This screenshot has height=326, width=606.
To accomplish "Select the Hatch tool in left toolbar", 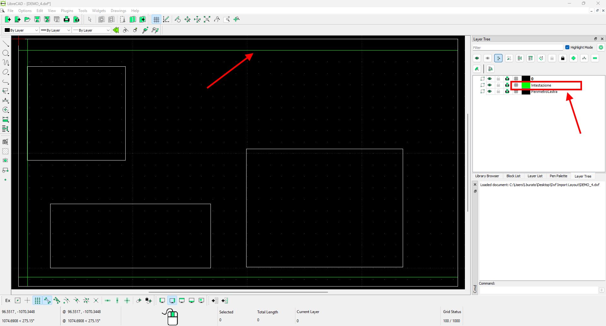I will (x=6, y=151).
